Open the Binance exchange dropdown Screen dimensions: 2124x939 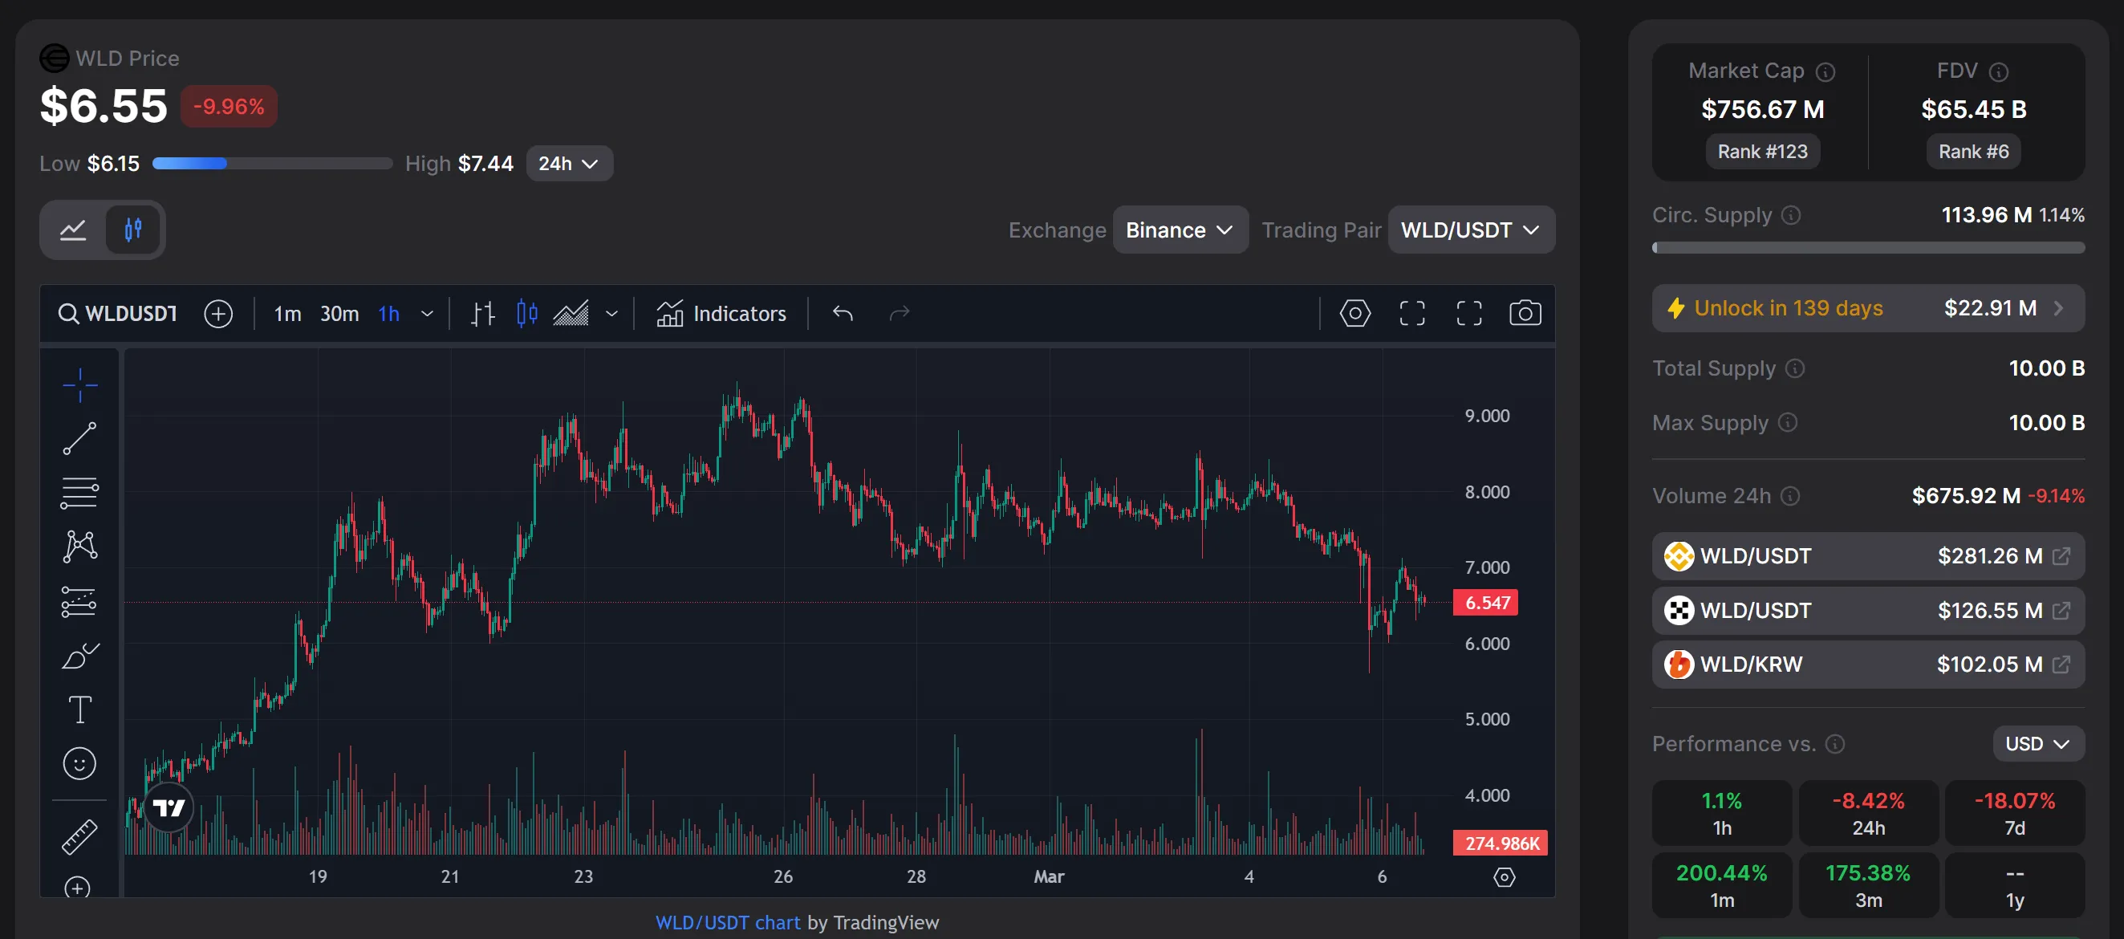tap(1180, 230)
